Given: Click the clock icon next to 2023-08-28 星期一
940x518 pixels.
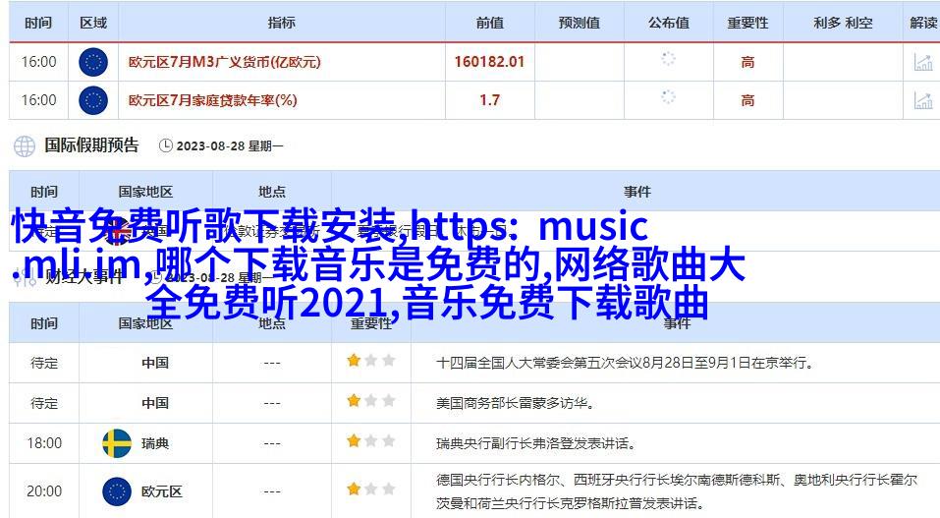Looking at the screenshot, I should 165,146.
